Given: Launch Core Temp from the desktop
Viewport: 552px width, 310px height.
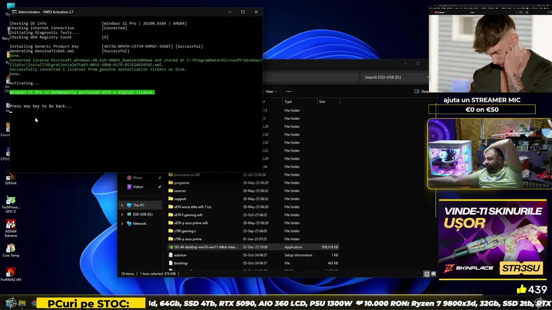Looking at the screenshot, I should 11,251.
